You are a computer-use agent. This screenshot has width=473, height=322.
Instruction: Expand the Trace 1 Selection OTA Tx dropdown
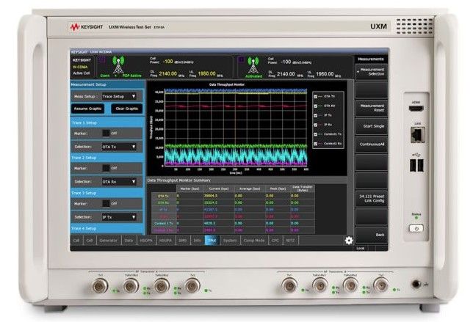[x=120, y=147]
